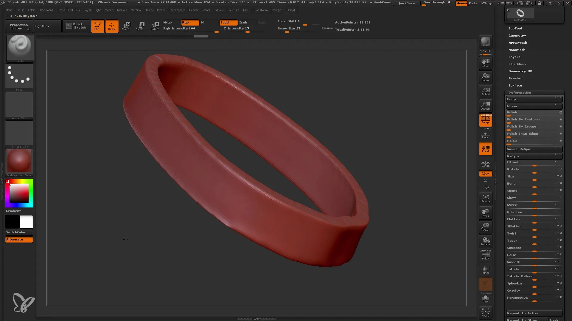This screenshot has width=572, height=321.
Task: Toggle the Mrgb combined channel button
Action: [167, 22]
